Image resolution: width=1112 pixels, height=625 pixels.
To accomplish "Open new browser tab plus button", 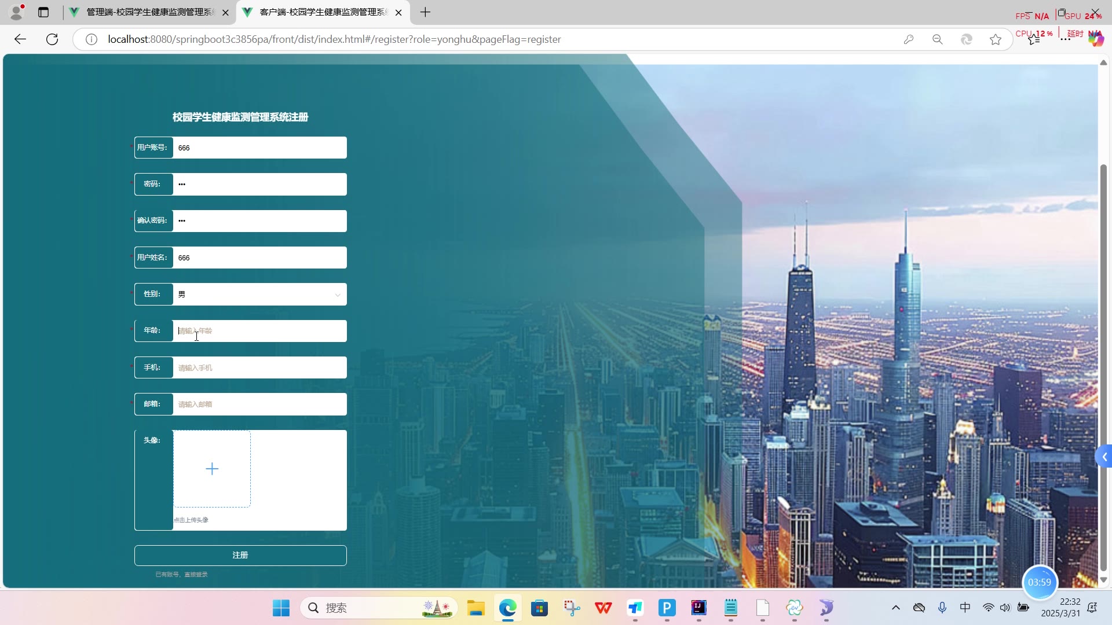I will coord(425,12).
